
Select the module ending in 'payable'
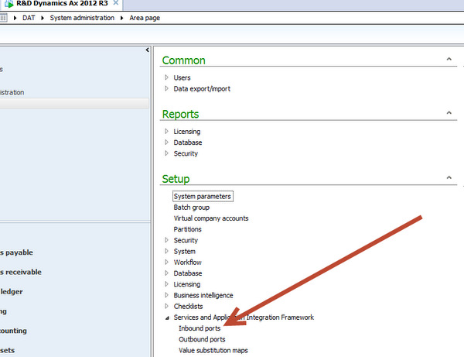point(16,252)
